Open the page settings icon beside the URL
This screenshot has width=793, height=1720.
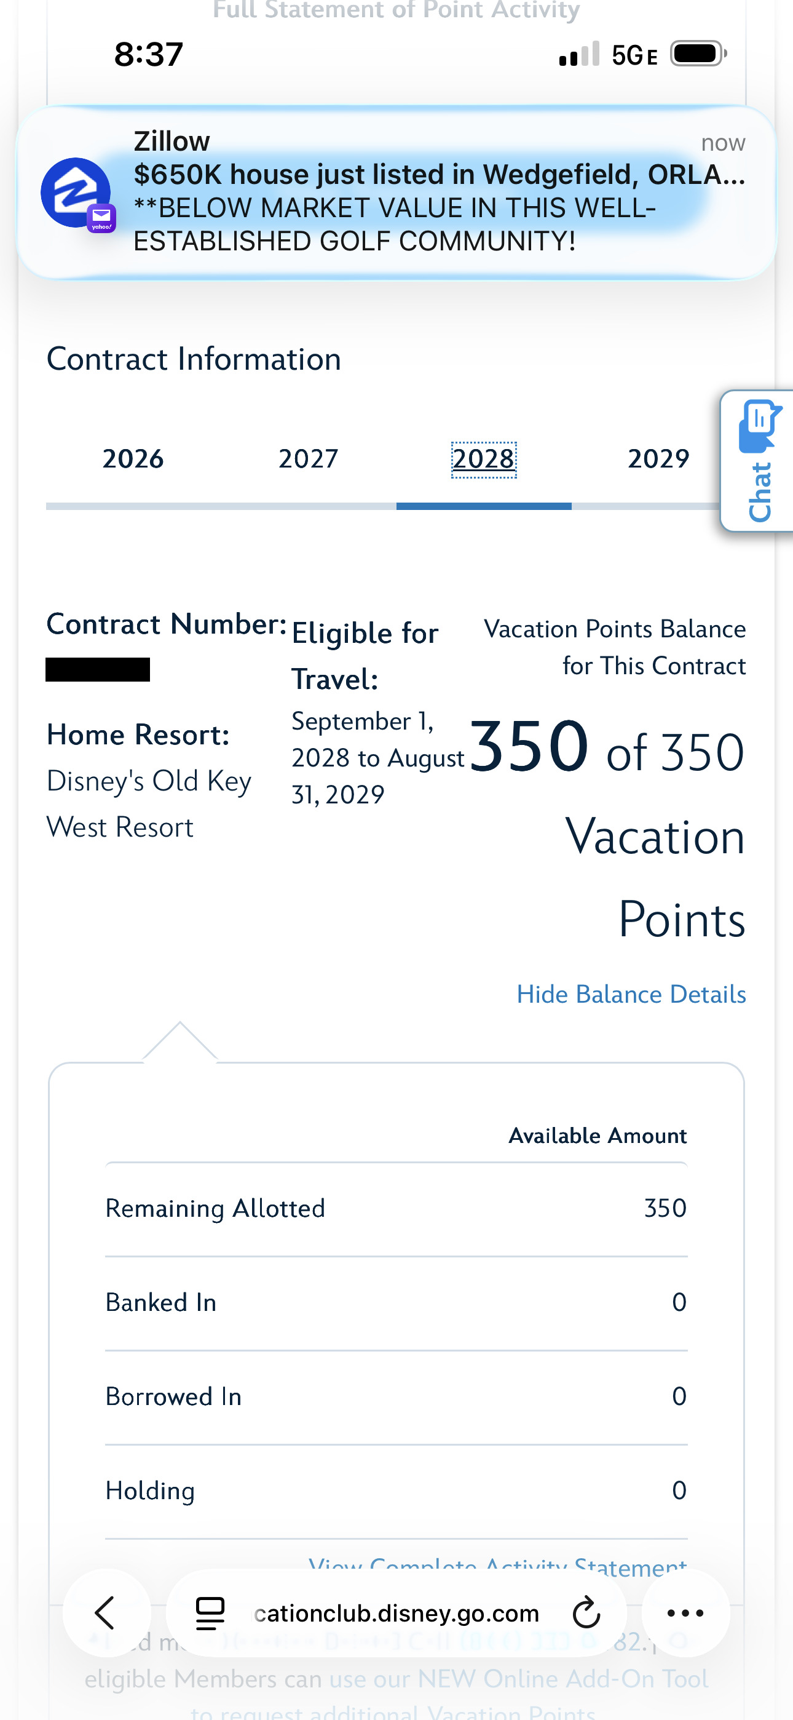click(210, 1613)
